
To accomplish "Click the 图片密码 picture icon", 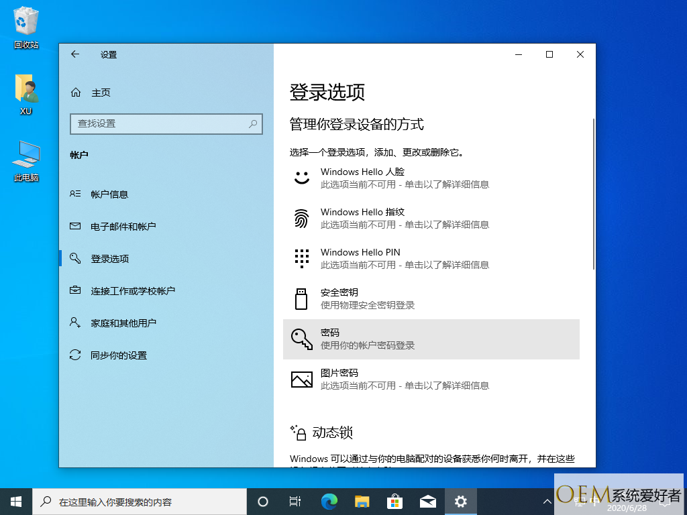I will 302,380.
